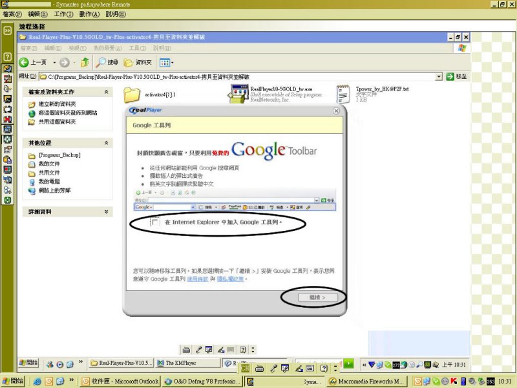This screenshot has height=388, width=517.
Task: Expand the pcAnywhere side toolbar with the >> button
Action: tap(7, 30)
